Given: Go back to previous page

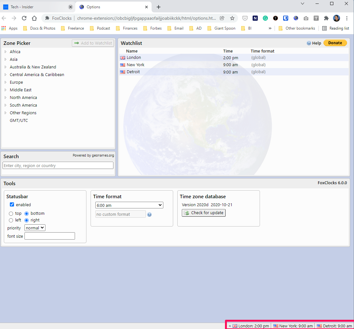Looking at the screenshot, I should (x=4, y=18).
